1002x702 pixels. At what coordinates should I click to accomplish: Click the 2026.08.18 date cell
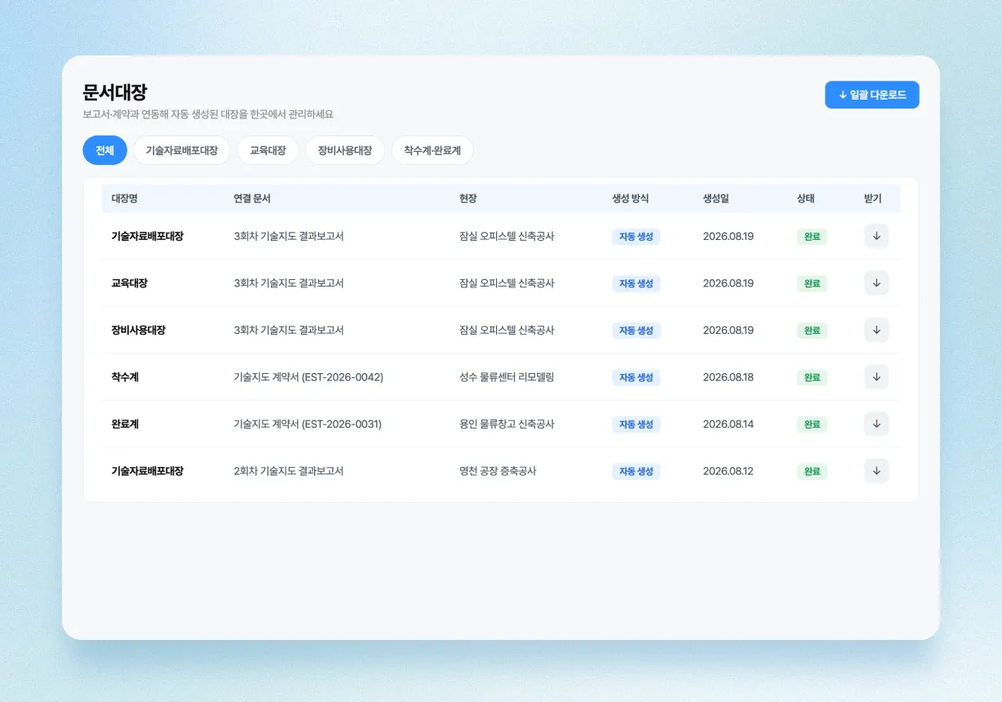729,377
